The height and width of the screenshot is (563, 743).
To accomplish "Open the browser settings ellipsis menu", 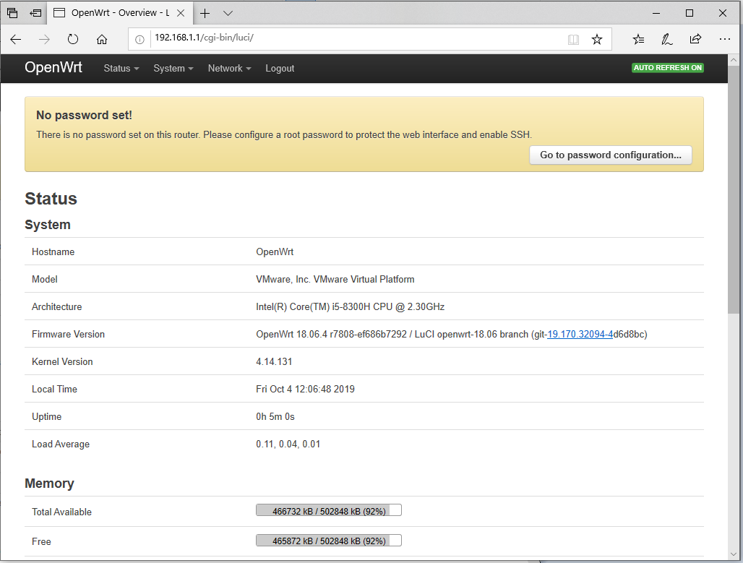I will click(x=724, y=39).
